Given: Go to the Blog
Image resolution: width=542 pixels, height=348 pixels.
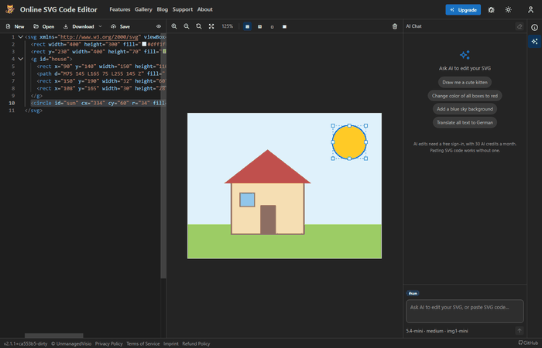Looking at the screenshot, I should click(162, 9).
